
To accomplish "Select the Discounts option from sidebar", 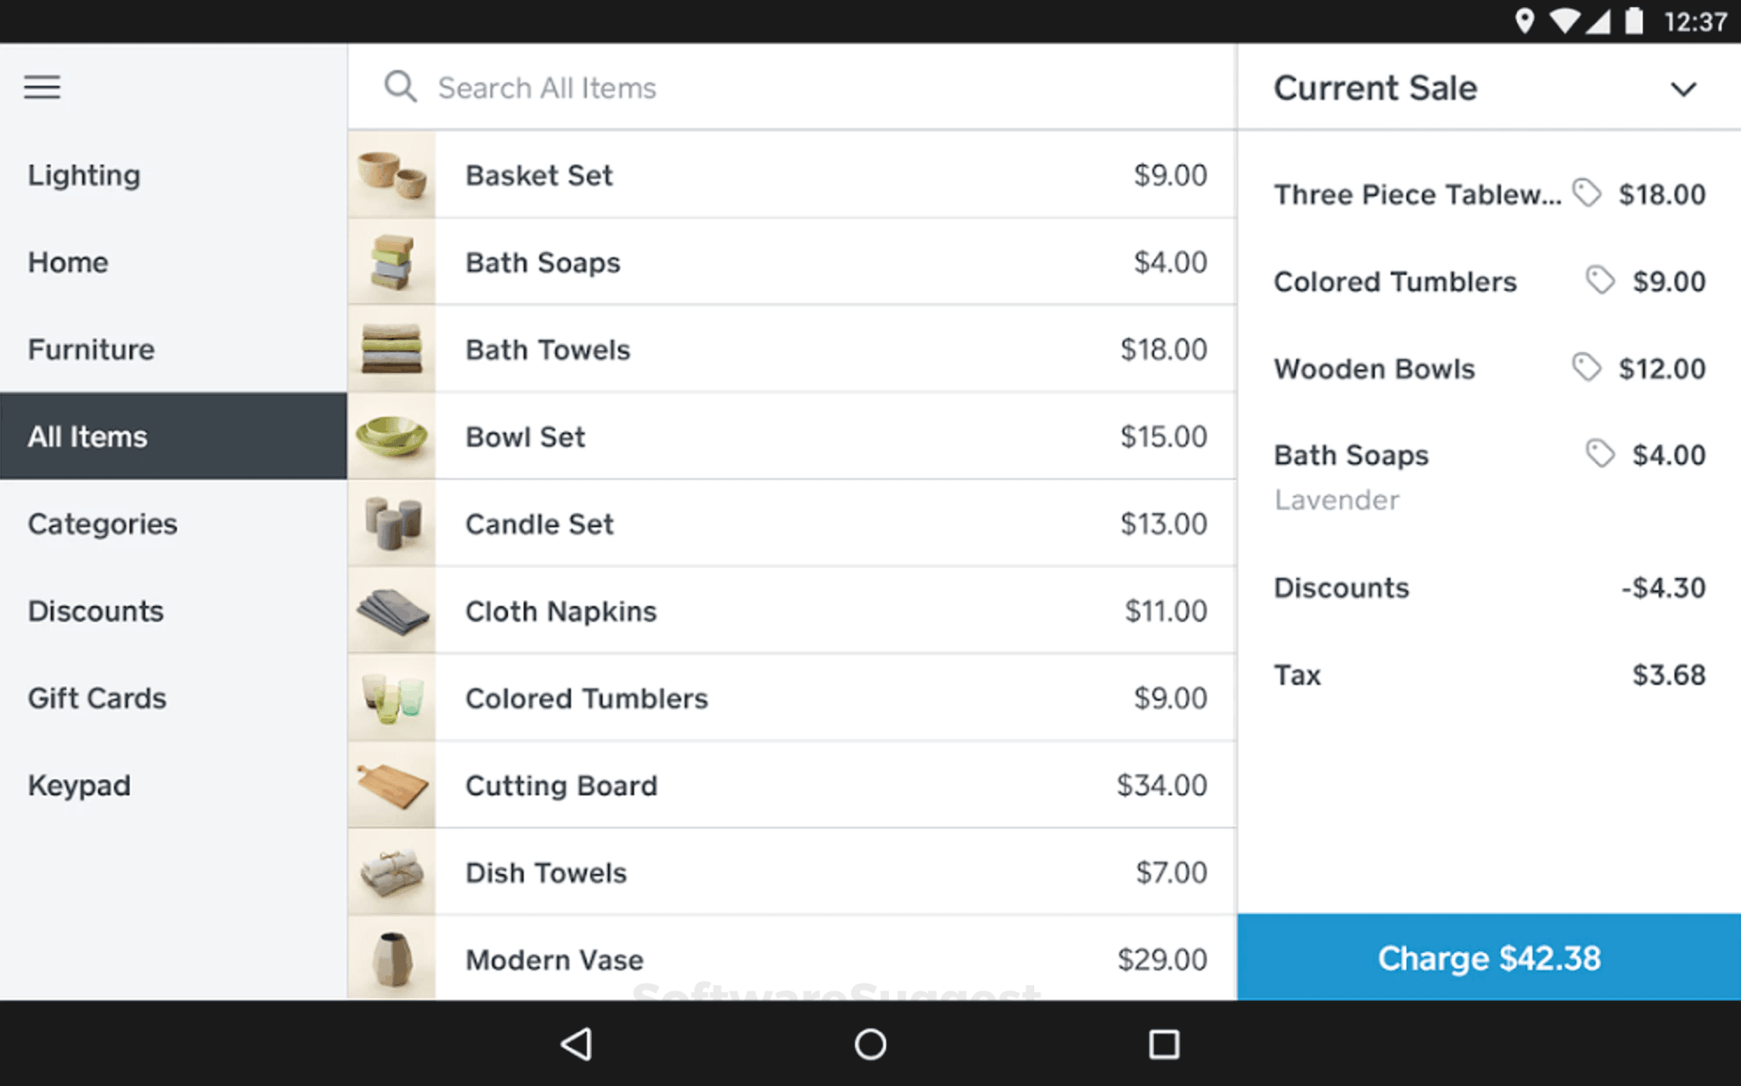I will click(x=94, y=610).
